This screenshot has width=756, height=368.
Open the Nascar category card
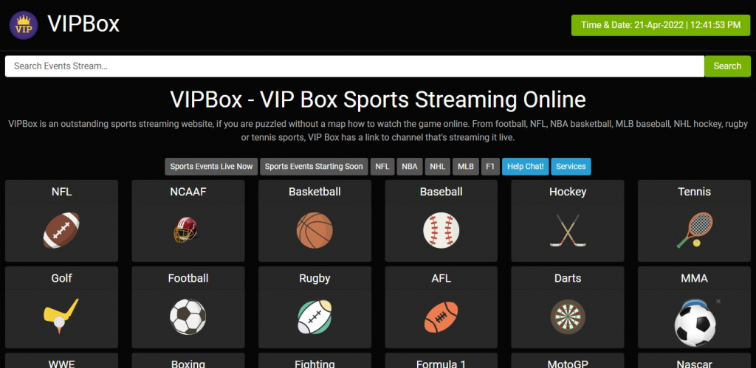(694, 361)
